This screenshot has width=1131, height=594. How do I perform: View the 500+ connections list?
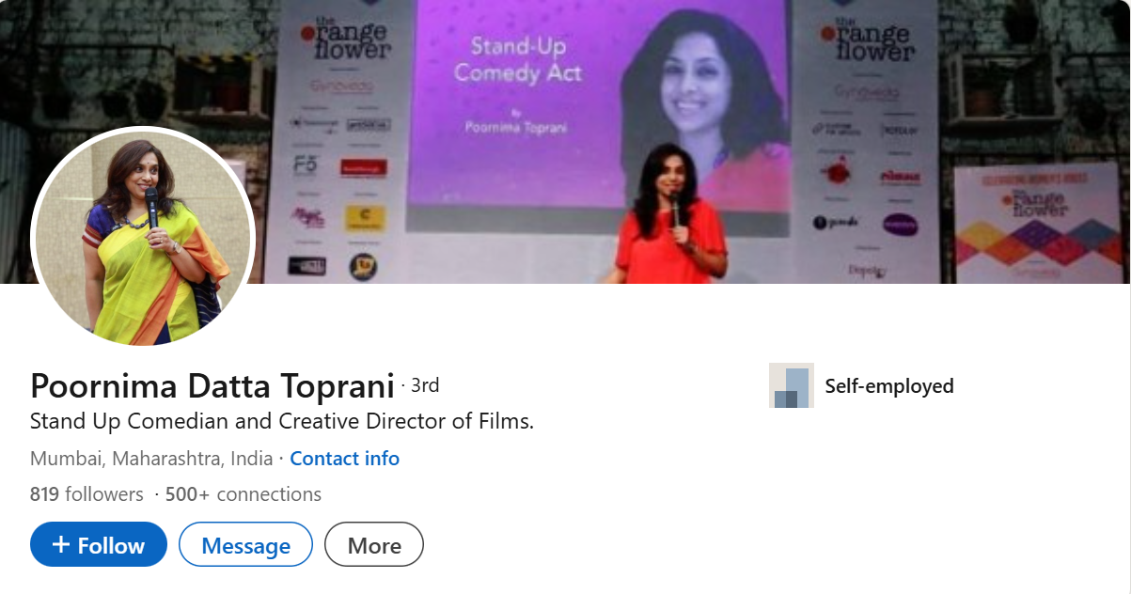pos(243,494)
